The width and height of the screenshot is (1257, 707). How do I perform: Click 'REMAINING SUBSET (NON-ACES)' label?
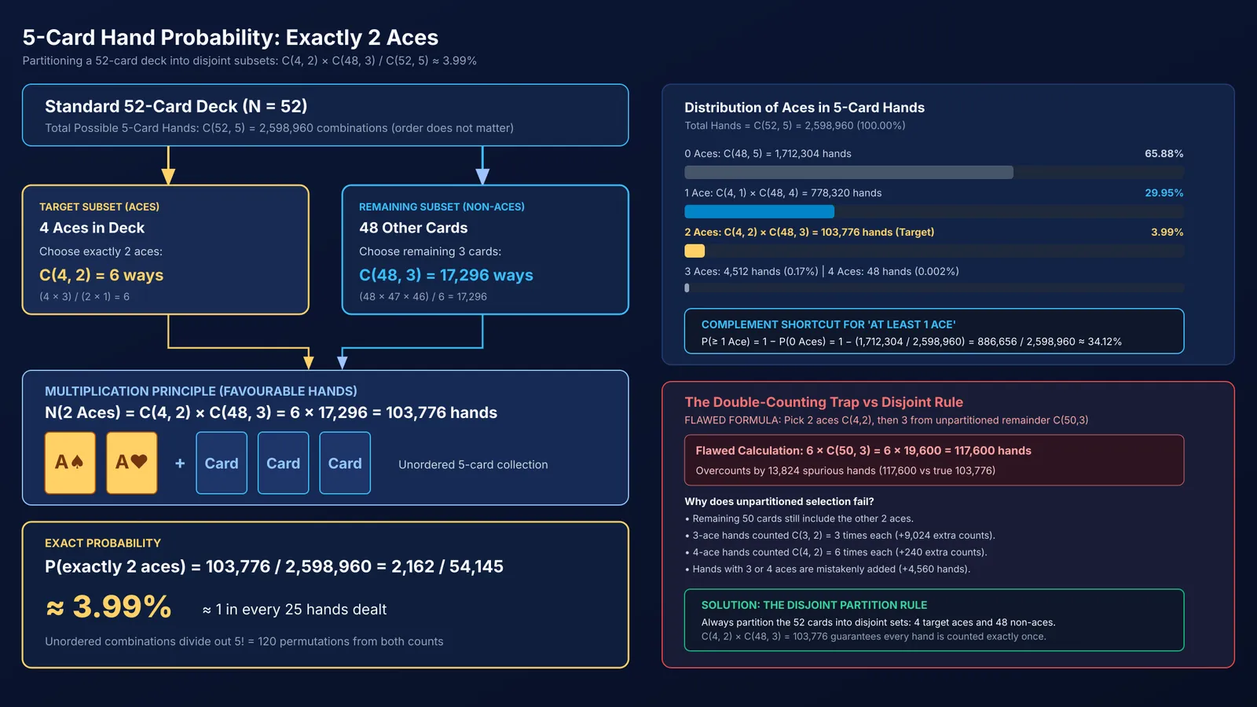[x=442, y=207]
